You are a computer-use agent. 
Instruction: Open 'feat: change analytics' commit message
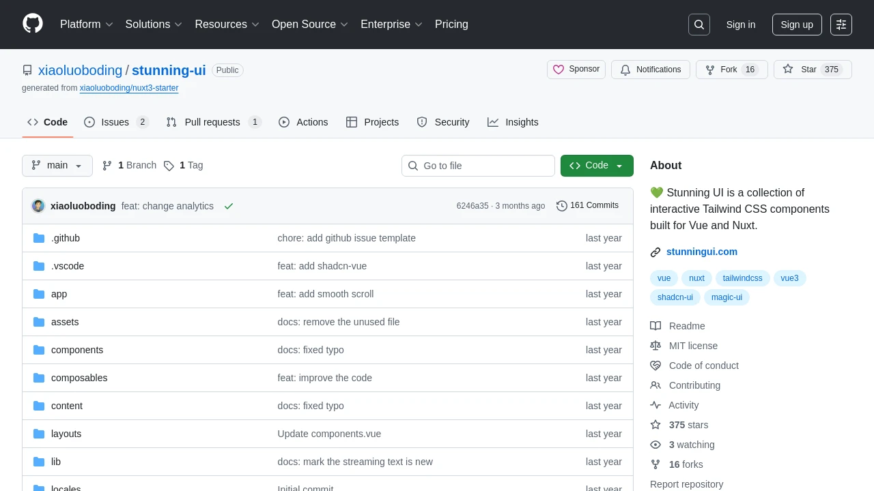pos(167,206)
